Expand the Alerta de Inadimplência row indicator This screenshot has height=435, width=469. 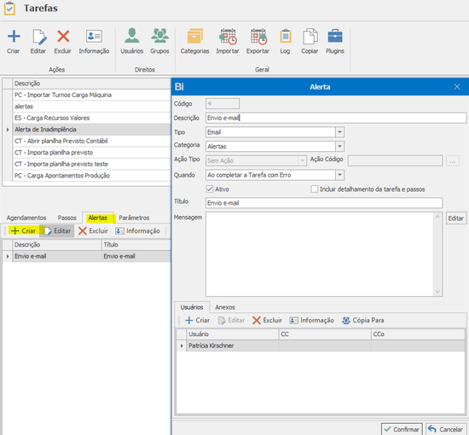point(8,130)
